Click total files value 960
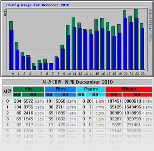Viewport: 154px width, 151px height. pos(61,137)
